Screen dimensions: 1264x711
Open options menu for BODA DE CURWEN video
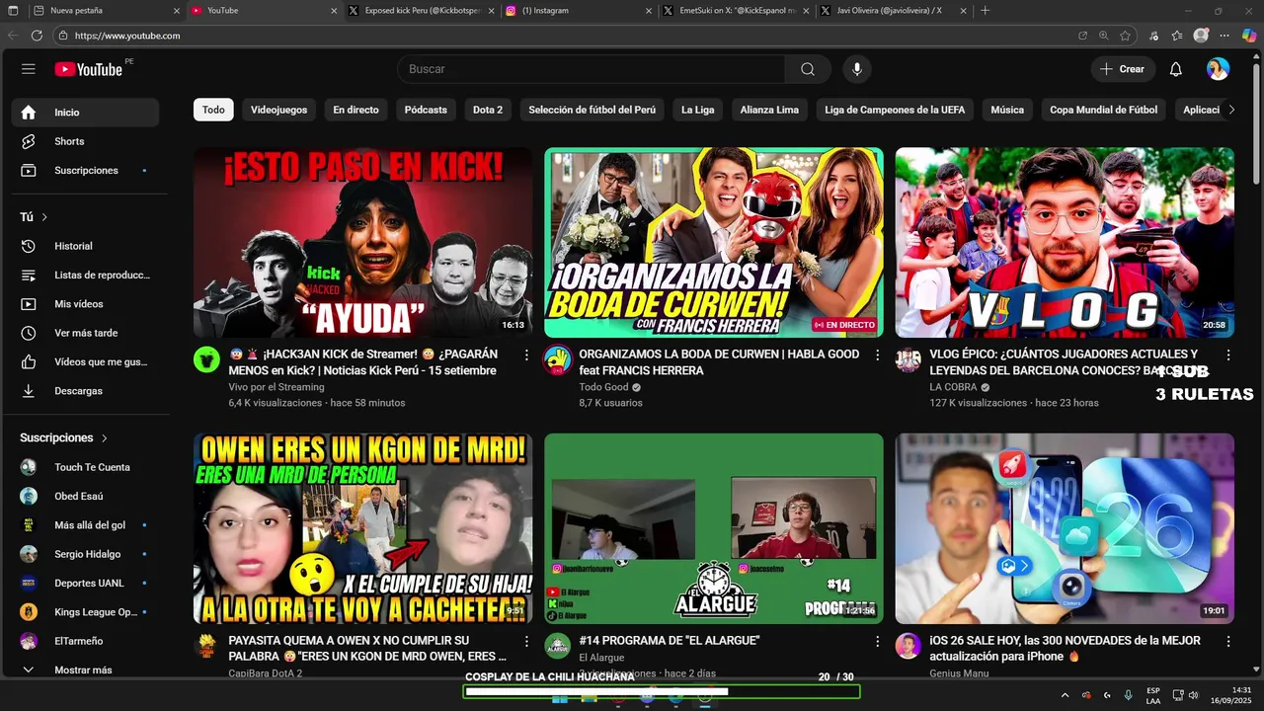(877, 355)
